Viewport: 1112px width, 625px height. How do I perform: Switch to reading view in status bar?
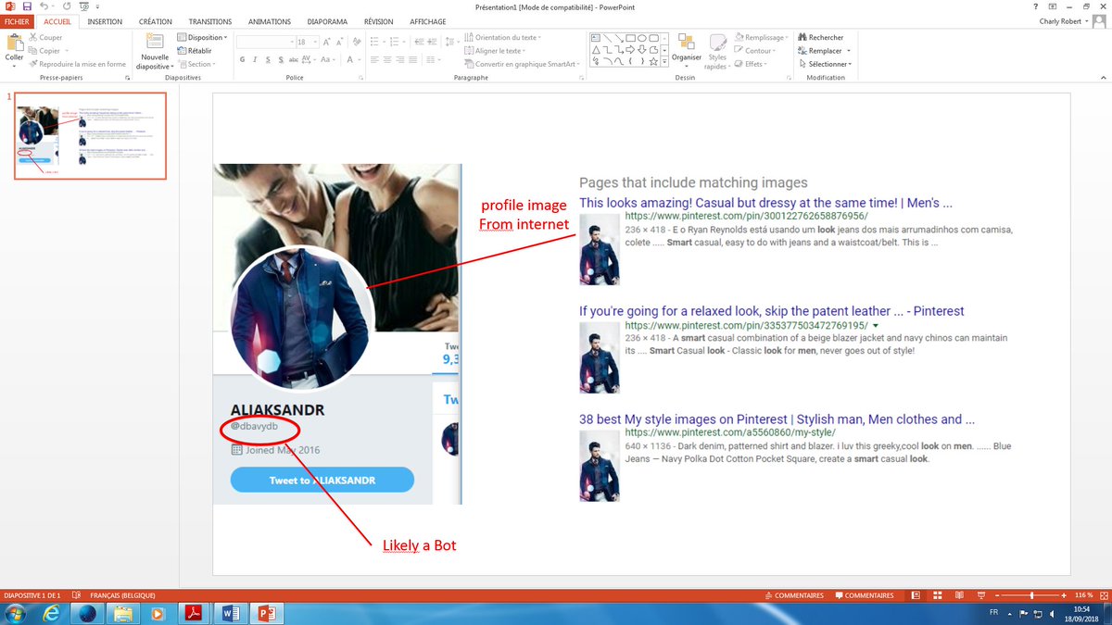pos(959,595)
